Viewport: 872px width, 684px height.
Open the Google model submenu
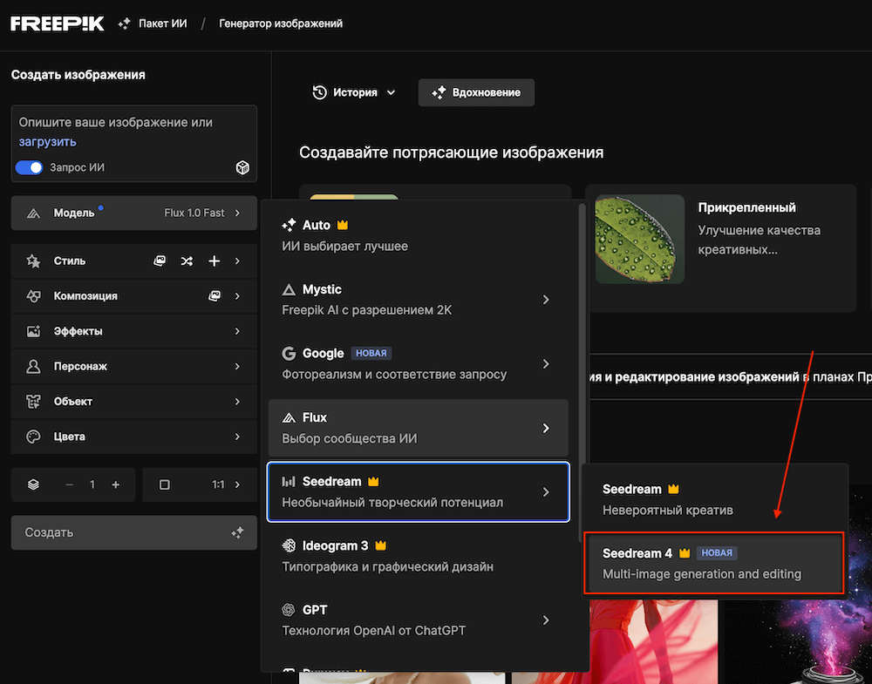point(419,363)
